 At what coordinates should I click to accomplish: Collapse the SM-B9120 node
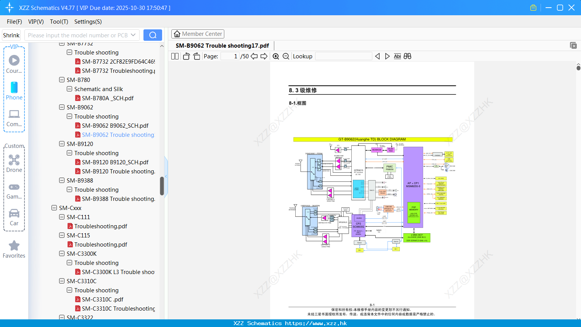pos(62,144)
